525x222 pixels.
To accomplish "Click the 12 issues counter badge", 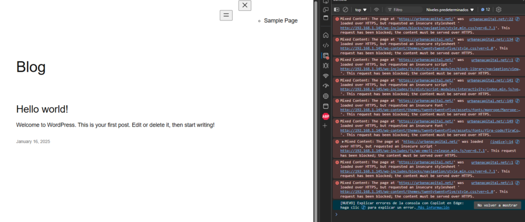I will click(486, 9).
